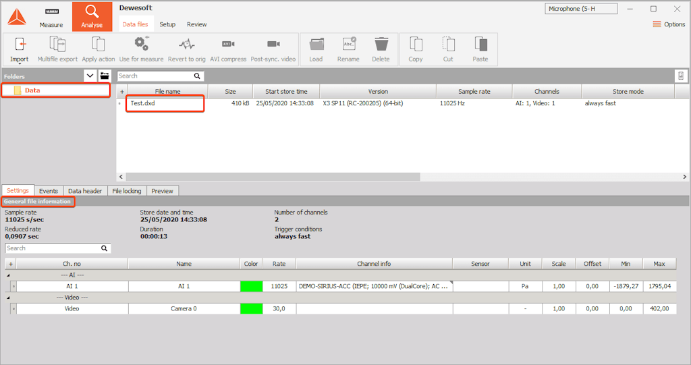Click the 11025 rate cell

[x=279, y=287]
